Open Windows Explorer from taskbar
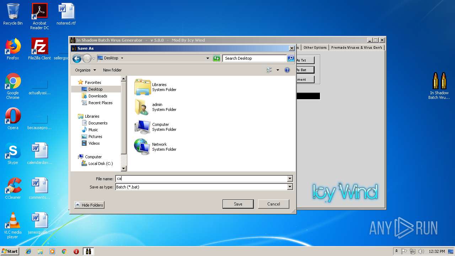 click(x=40, y=251)
